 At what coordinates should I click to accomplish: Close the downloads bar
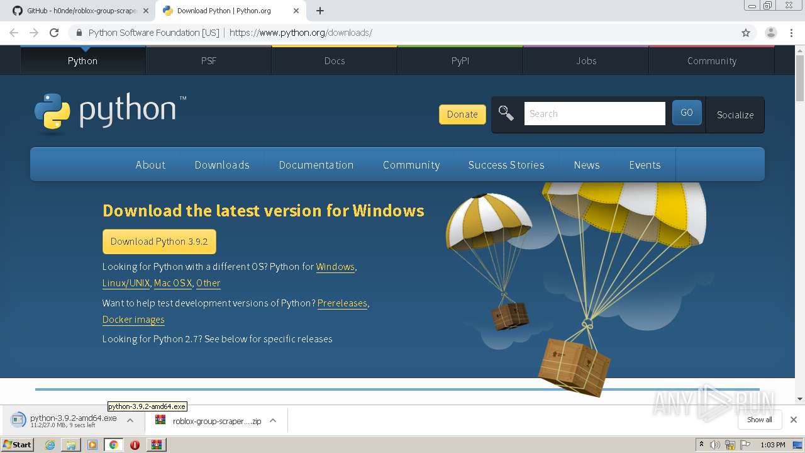pos(794,420)
